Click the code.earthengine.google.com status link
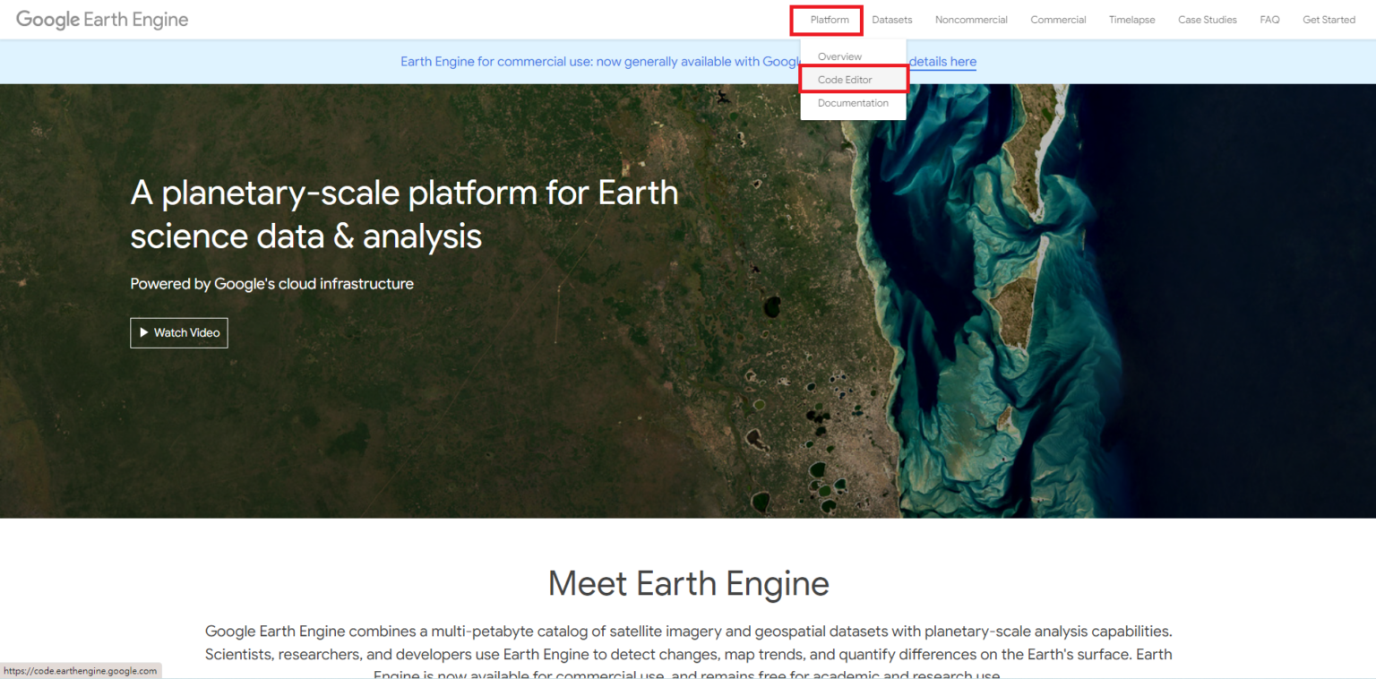This screenshot has height=679, width=1376. pos(81,670)
